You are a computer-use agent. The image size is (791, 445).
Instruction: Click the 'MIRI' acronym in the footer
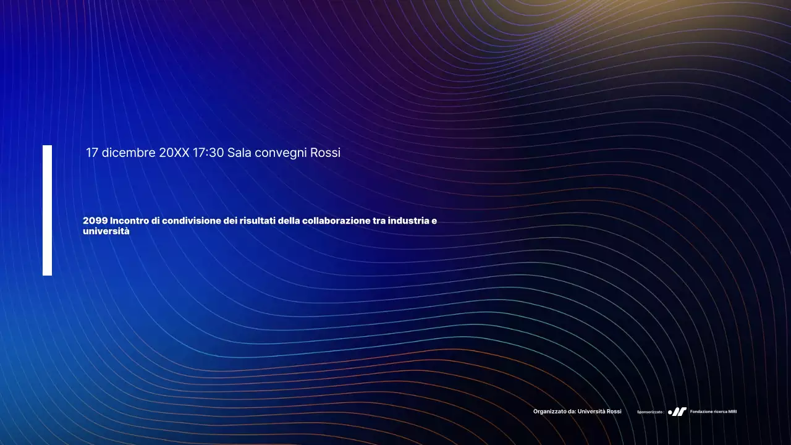pos(732,412)
